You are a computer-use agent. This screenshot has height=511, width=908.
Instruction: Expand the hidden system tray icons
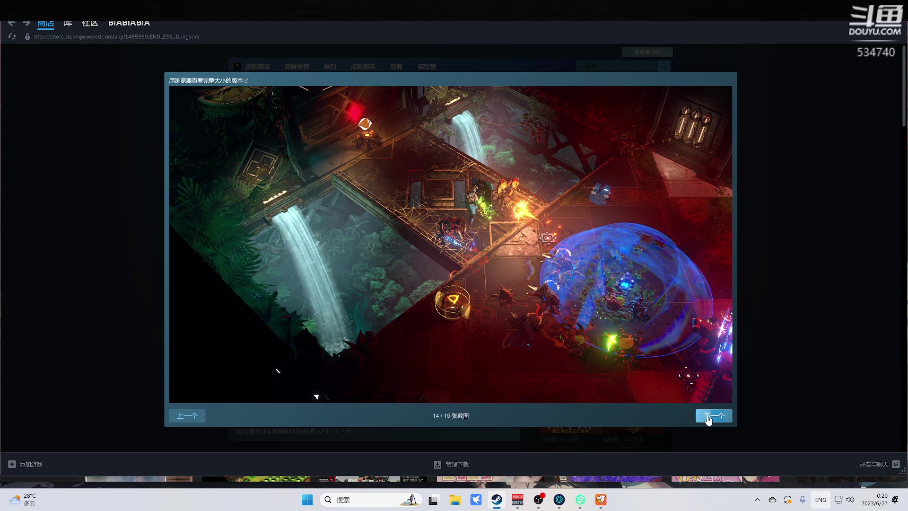click(x=757, y=500)
